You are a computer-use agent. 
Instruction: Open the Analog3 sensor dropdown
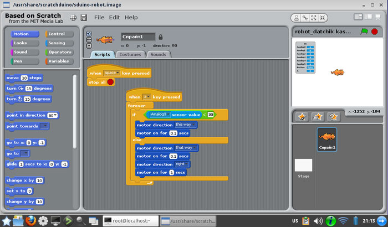pyautogui.click(x=160, y=114)
